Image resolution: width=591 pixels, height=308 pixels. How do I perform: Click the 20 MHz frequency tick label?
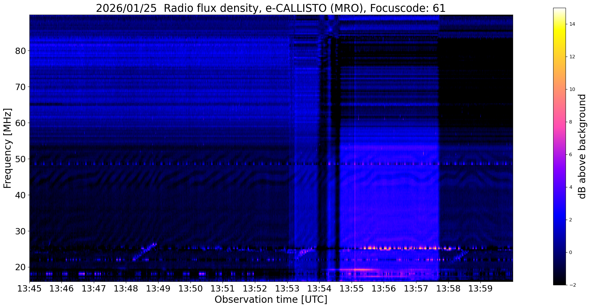coord(20,267)
